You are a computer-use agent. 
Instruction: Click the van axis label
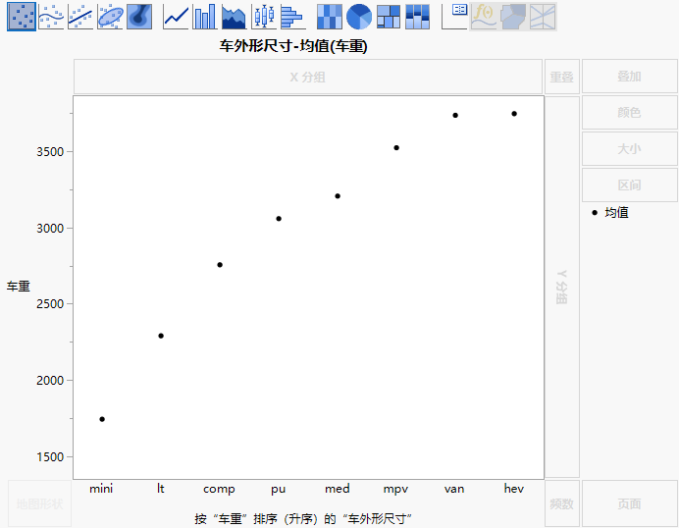(454, 489)
